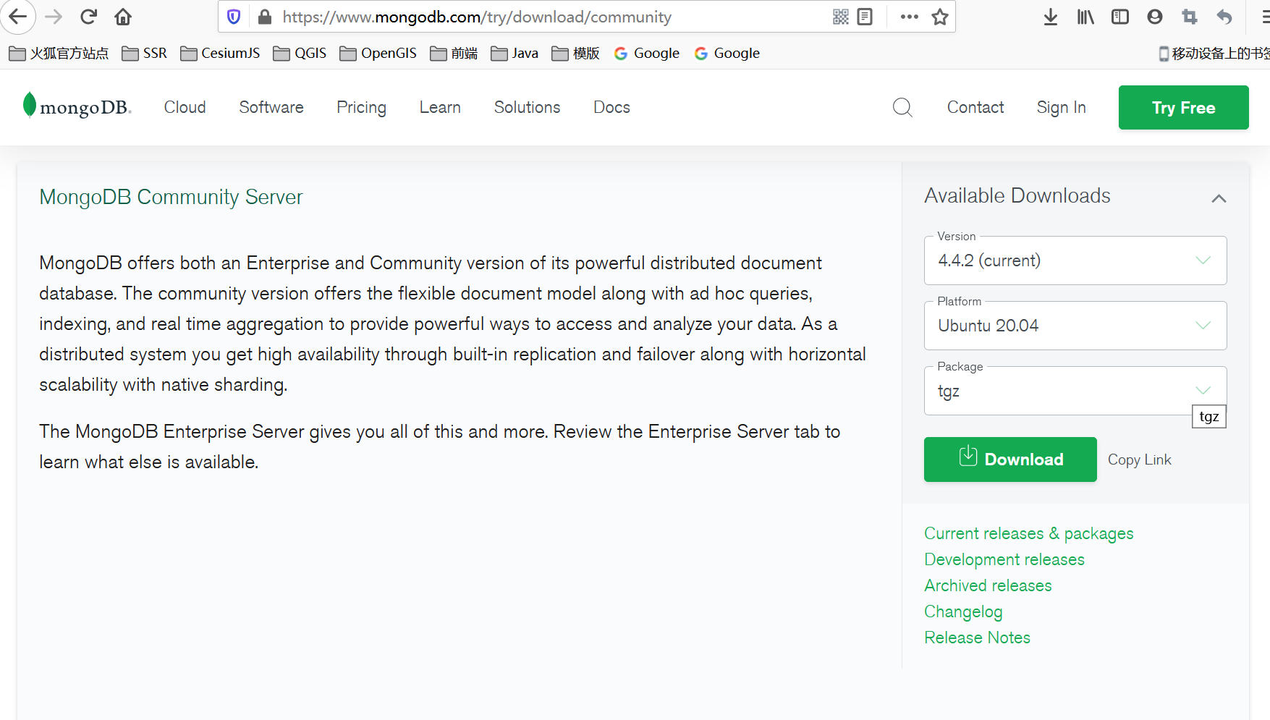
Task: Click the MongoDB search magnifier icon
Action: (x=902, y=108)
